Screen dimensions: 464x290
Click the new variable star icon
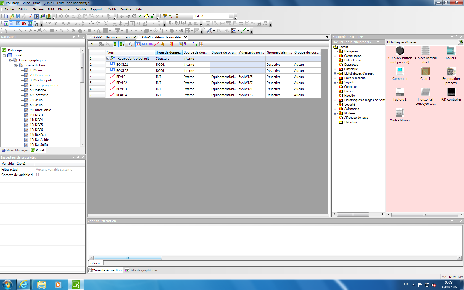click(x=92, y=44)
